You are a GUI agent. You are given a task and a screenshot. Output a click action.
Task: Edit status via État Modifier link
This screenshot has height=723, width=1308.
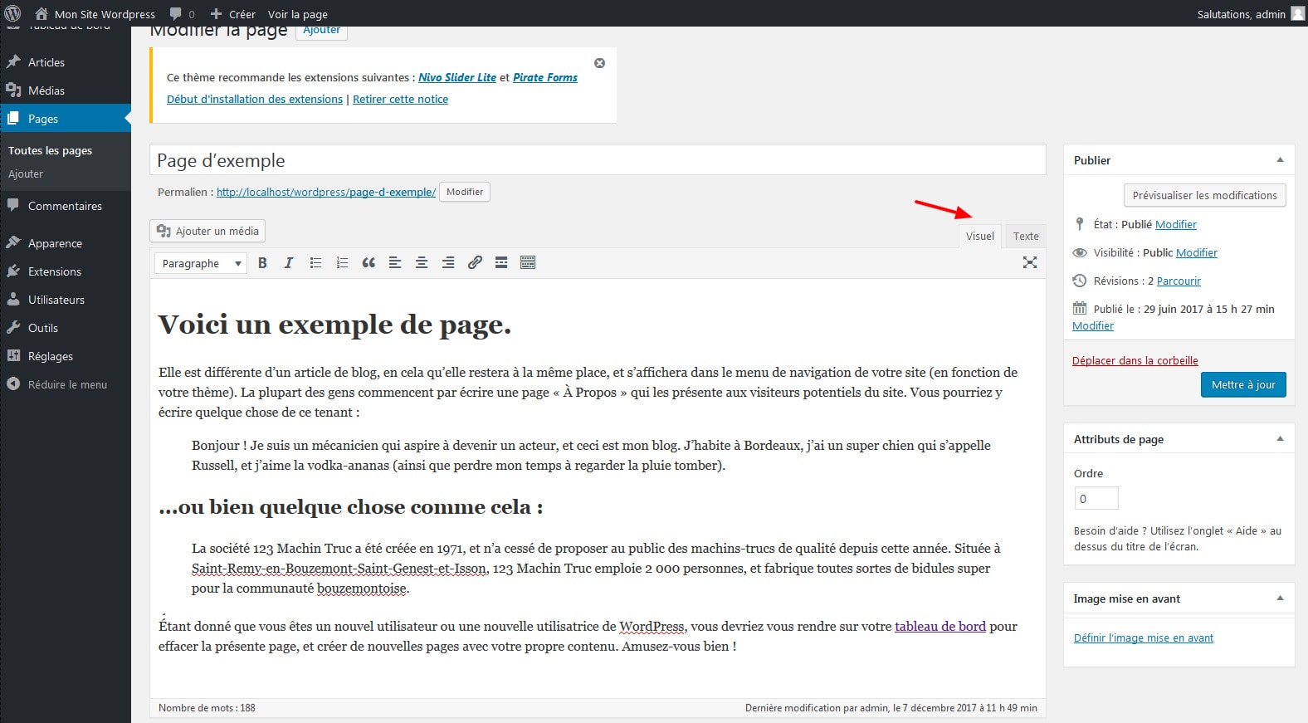coord(1176,224)
